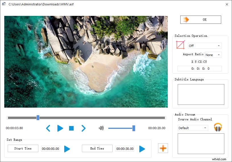
Task: Click the current time 00:00:03.80 text
Action: [14, 128]
